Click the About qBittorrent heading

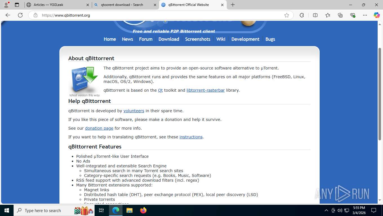coord(91,58)
